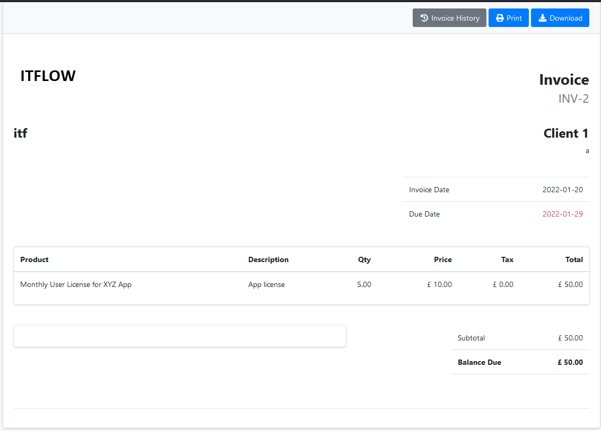The image size is (601, 431).
Task: Click the Qty column header
Action: coord(364,259)
